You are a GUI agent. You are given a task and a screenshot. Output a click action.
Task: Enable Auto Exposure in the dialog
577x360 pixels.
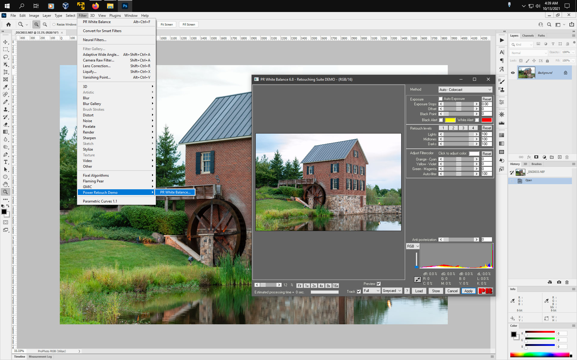coord(441,98)
